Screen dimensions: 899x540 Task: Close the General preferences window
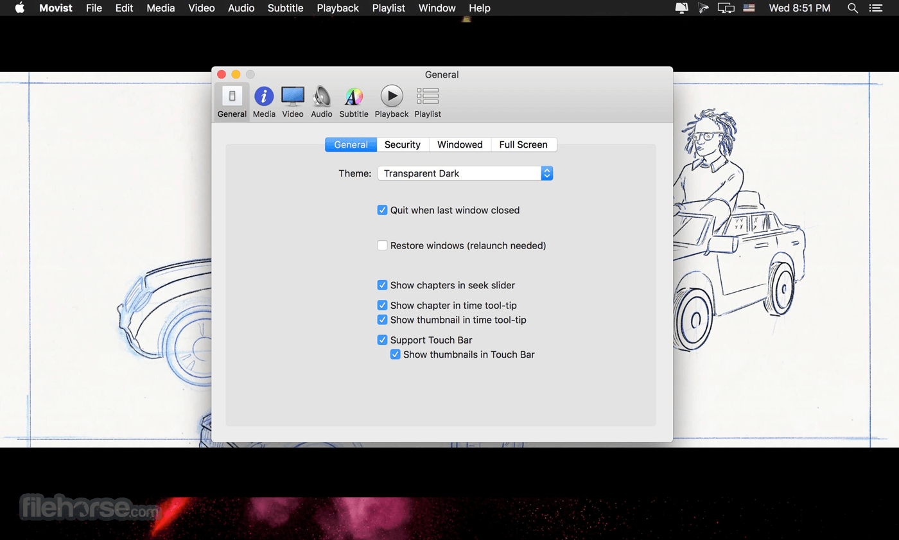tap(222, 74)
